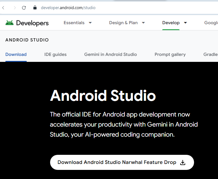
Task: Click the ANDROID STUDIO section heading link
Action: pyautogui.click(x=27, y=40)
